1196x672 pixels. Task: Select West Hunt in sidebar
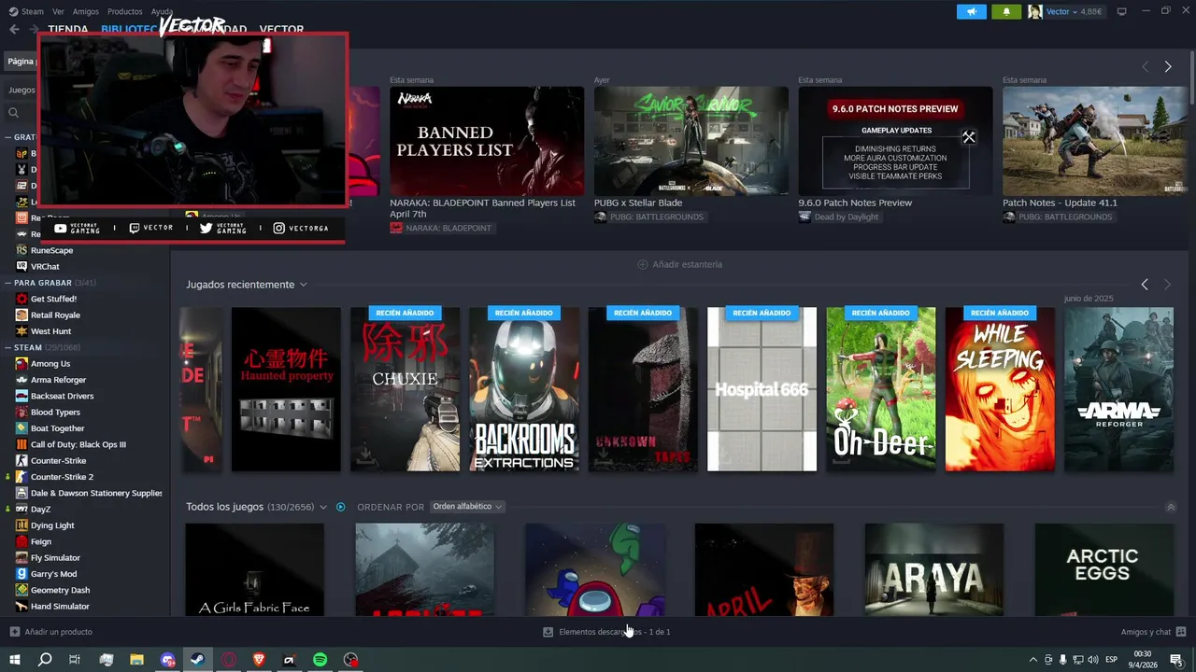point(50,331)
